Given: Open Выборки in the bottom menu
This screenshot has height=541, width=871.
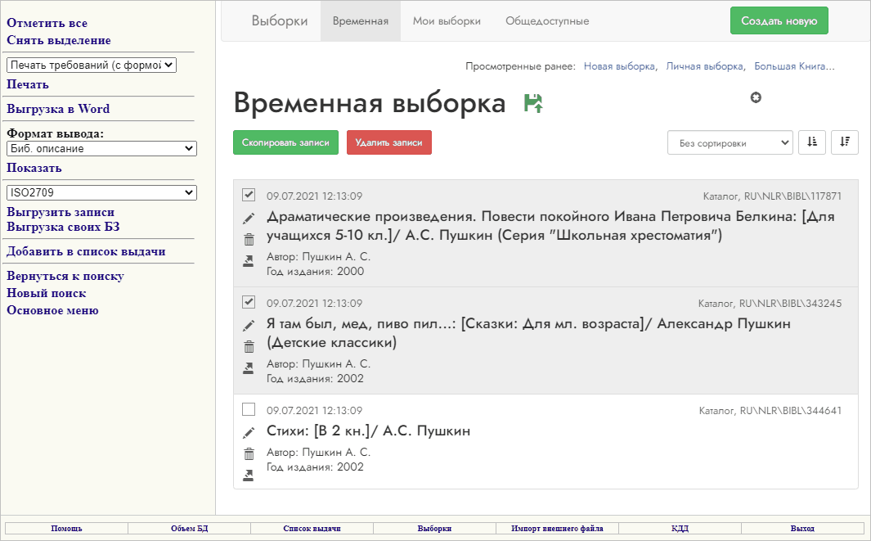Looking at the screenshot, I should (x=434, y=528).
